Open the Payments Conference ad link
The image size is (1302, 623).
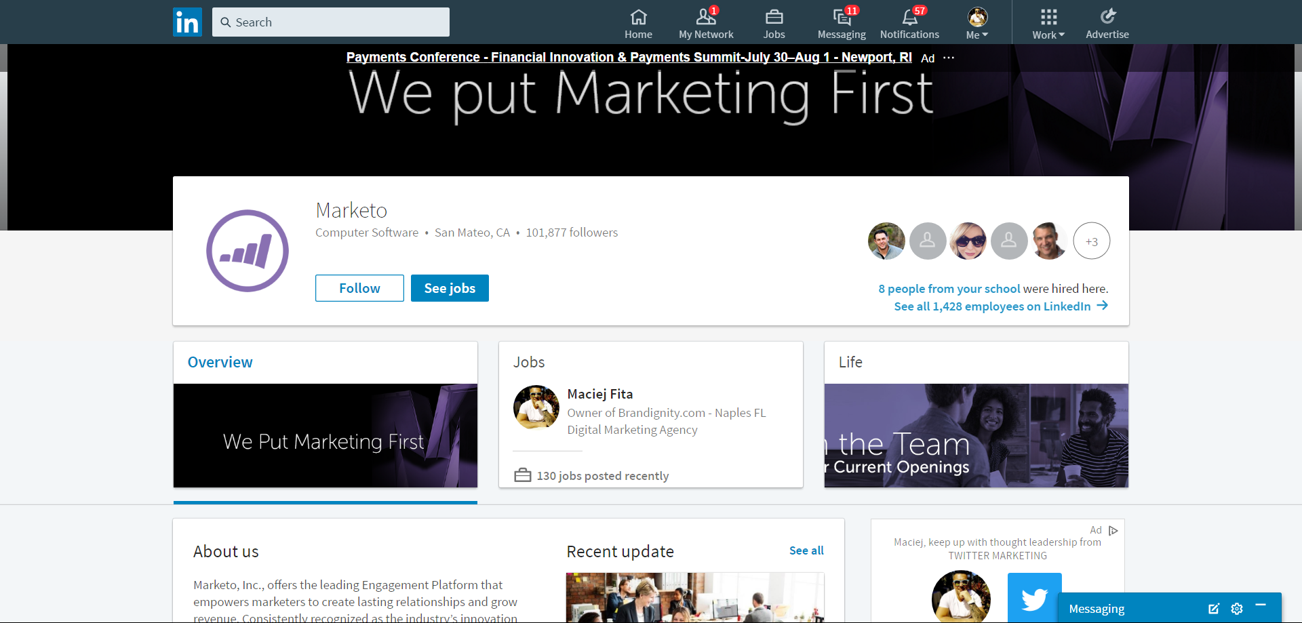[x=629, y=58]
